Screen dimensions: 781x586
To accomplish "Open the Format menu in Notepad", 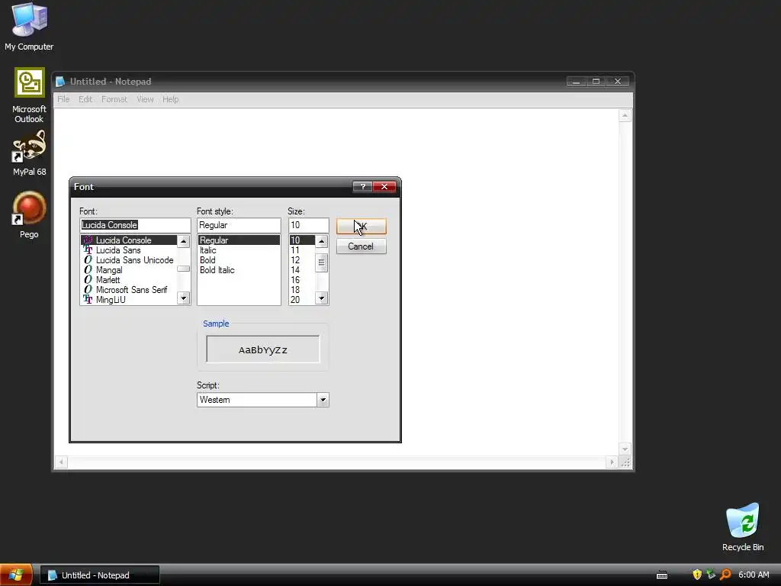I will (114, 99).
